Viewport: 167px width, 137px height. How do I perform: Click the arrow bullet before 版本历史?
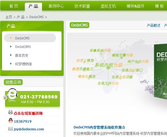(x=11, y=55)
